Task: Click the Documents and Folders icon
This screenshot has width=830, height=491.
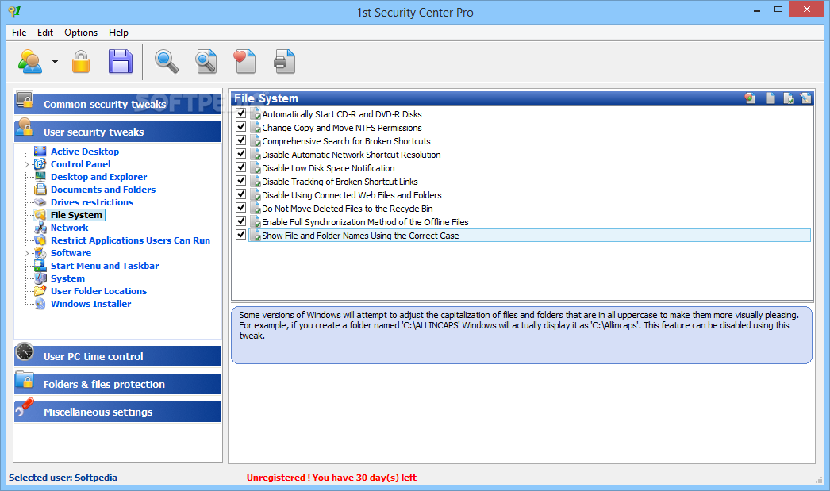Action: click(x=40, y=190)
